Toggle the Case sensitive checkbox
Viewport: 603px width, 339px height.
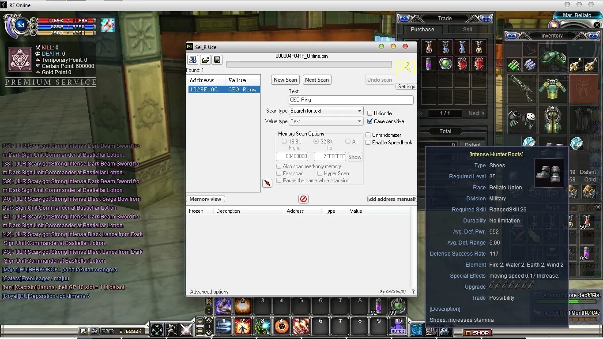370,121
